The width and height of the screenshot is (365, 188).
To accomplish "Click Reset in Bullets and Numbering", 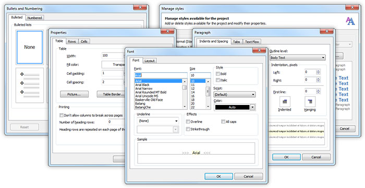I will 25,127.
